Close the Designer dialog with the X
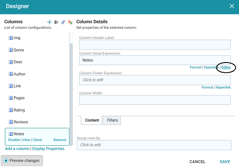The image size is (239, 168). coord(232,6)
